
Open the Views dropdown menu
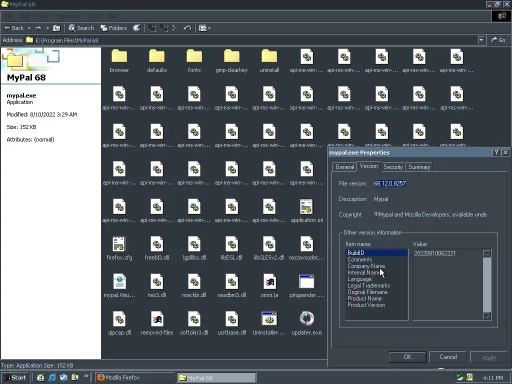(x=204, y=28)
